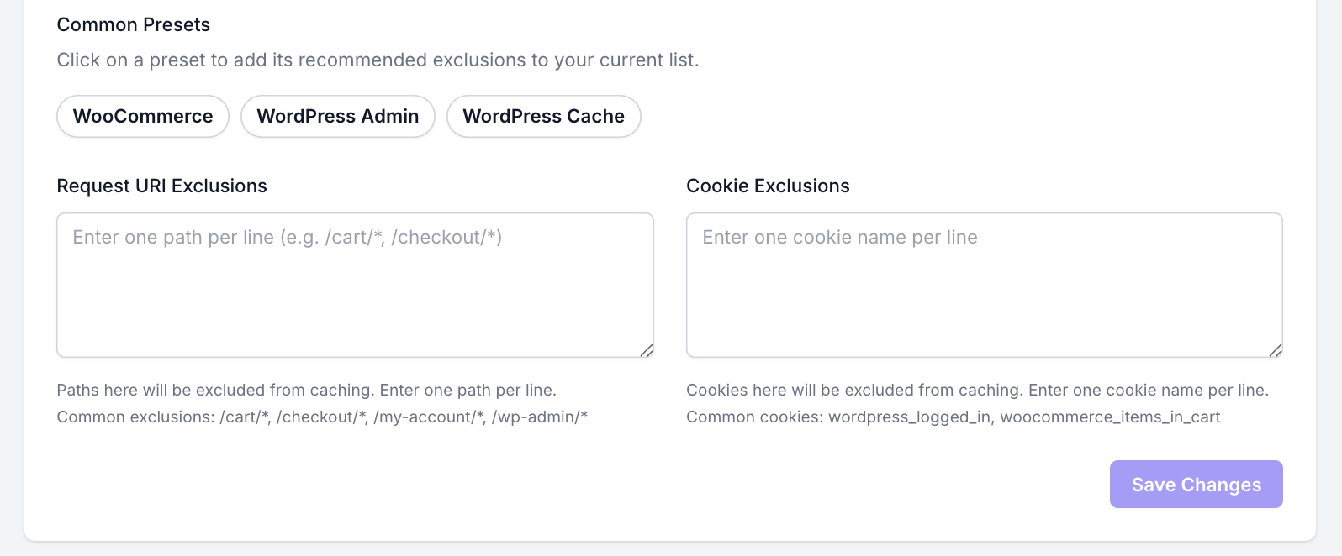The width and height of the screenshot is (1342, 556).
Task: Apply the WordPress Admin preset
Action: point(338,116)
